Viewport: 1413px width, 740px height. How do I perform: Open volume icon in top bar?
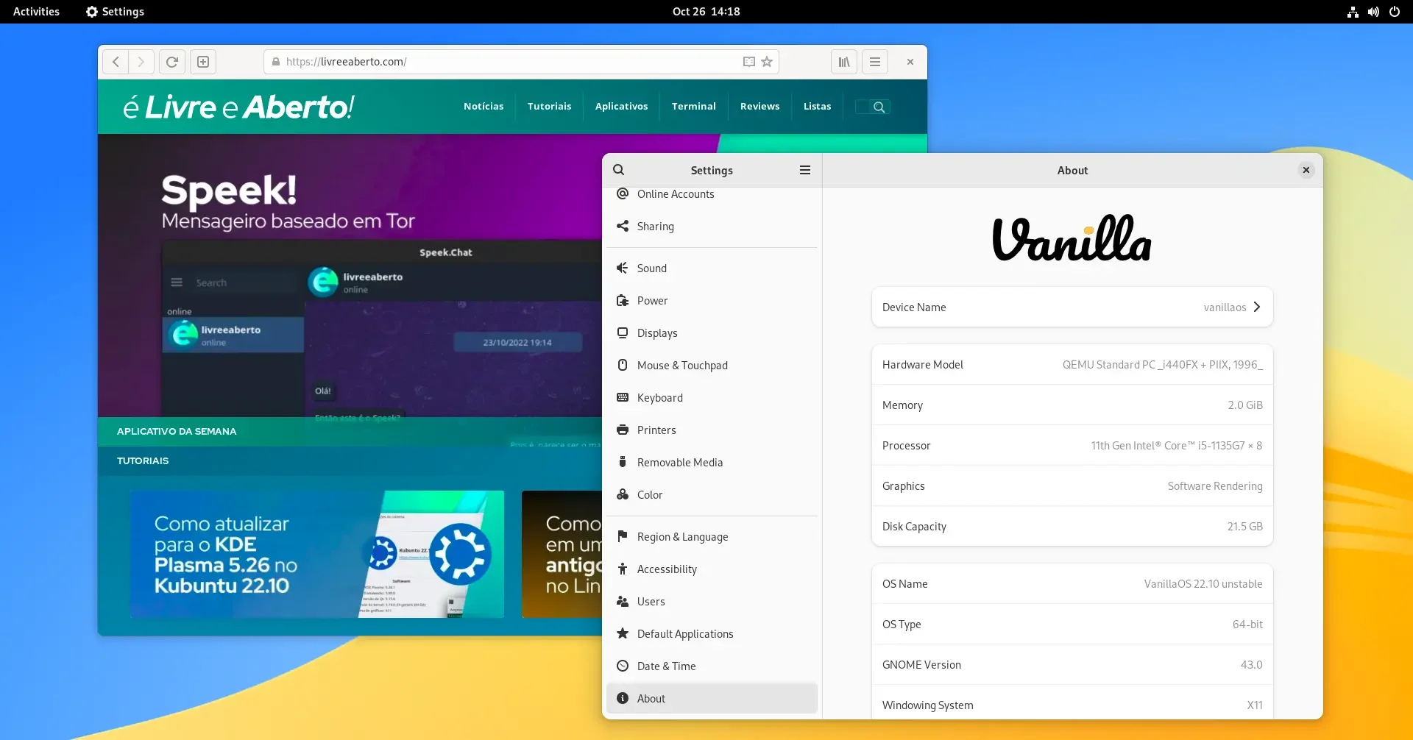point(1373,12)
